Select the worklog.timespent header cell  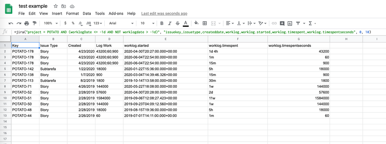(x=238, y=46)
